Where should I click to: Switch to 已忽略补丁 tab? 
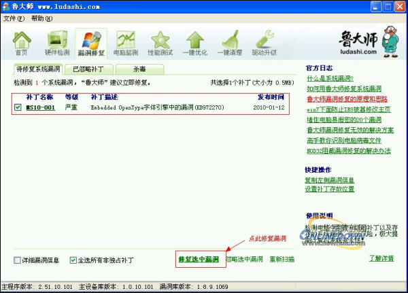[88, 69]
